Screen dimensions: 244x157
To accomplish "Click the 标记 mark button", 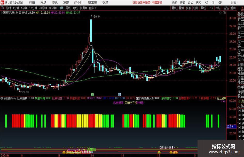I will [x=218, y=8].
